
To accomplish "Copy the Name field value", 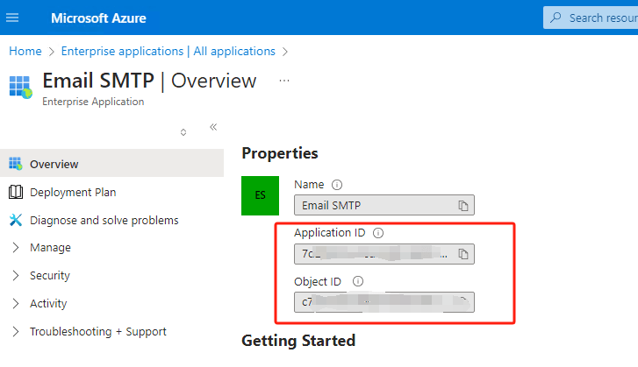I will click(x=463, y=206).
